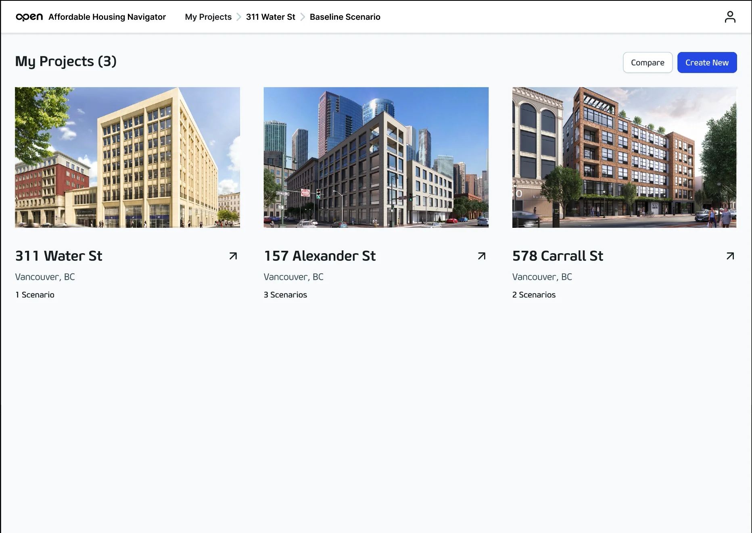Viewport: 752px width, 533px height.
Task: Click the 311 Water St building thumbnail
Action: [127, 157]
